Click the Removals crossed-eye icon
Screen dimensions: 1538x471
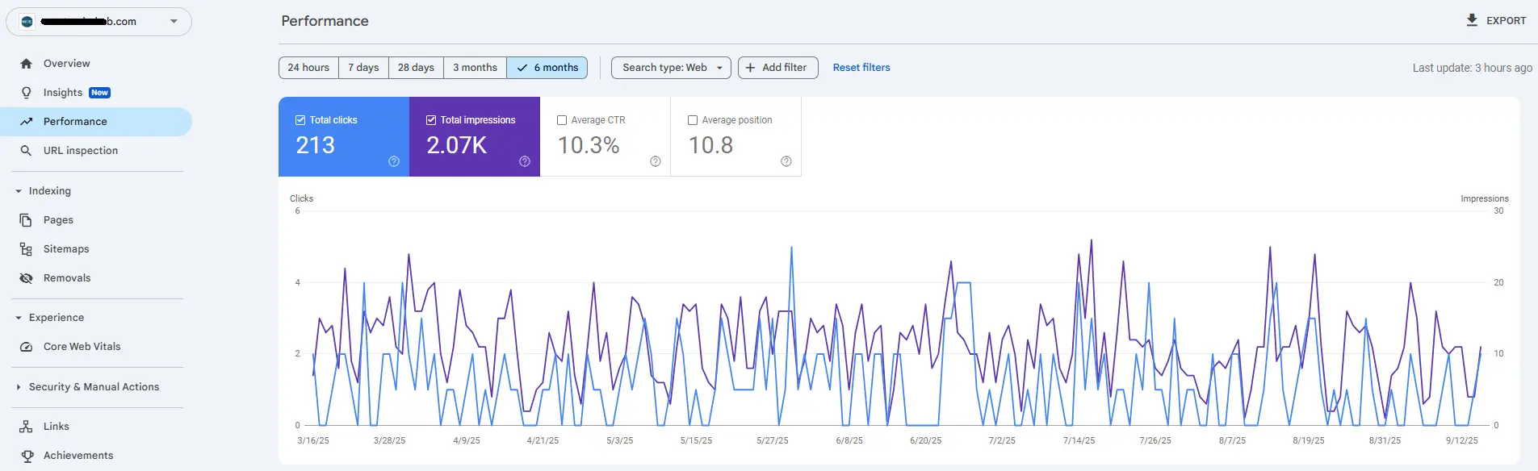click(x=26, y=278)
